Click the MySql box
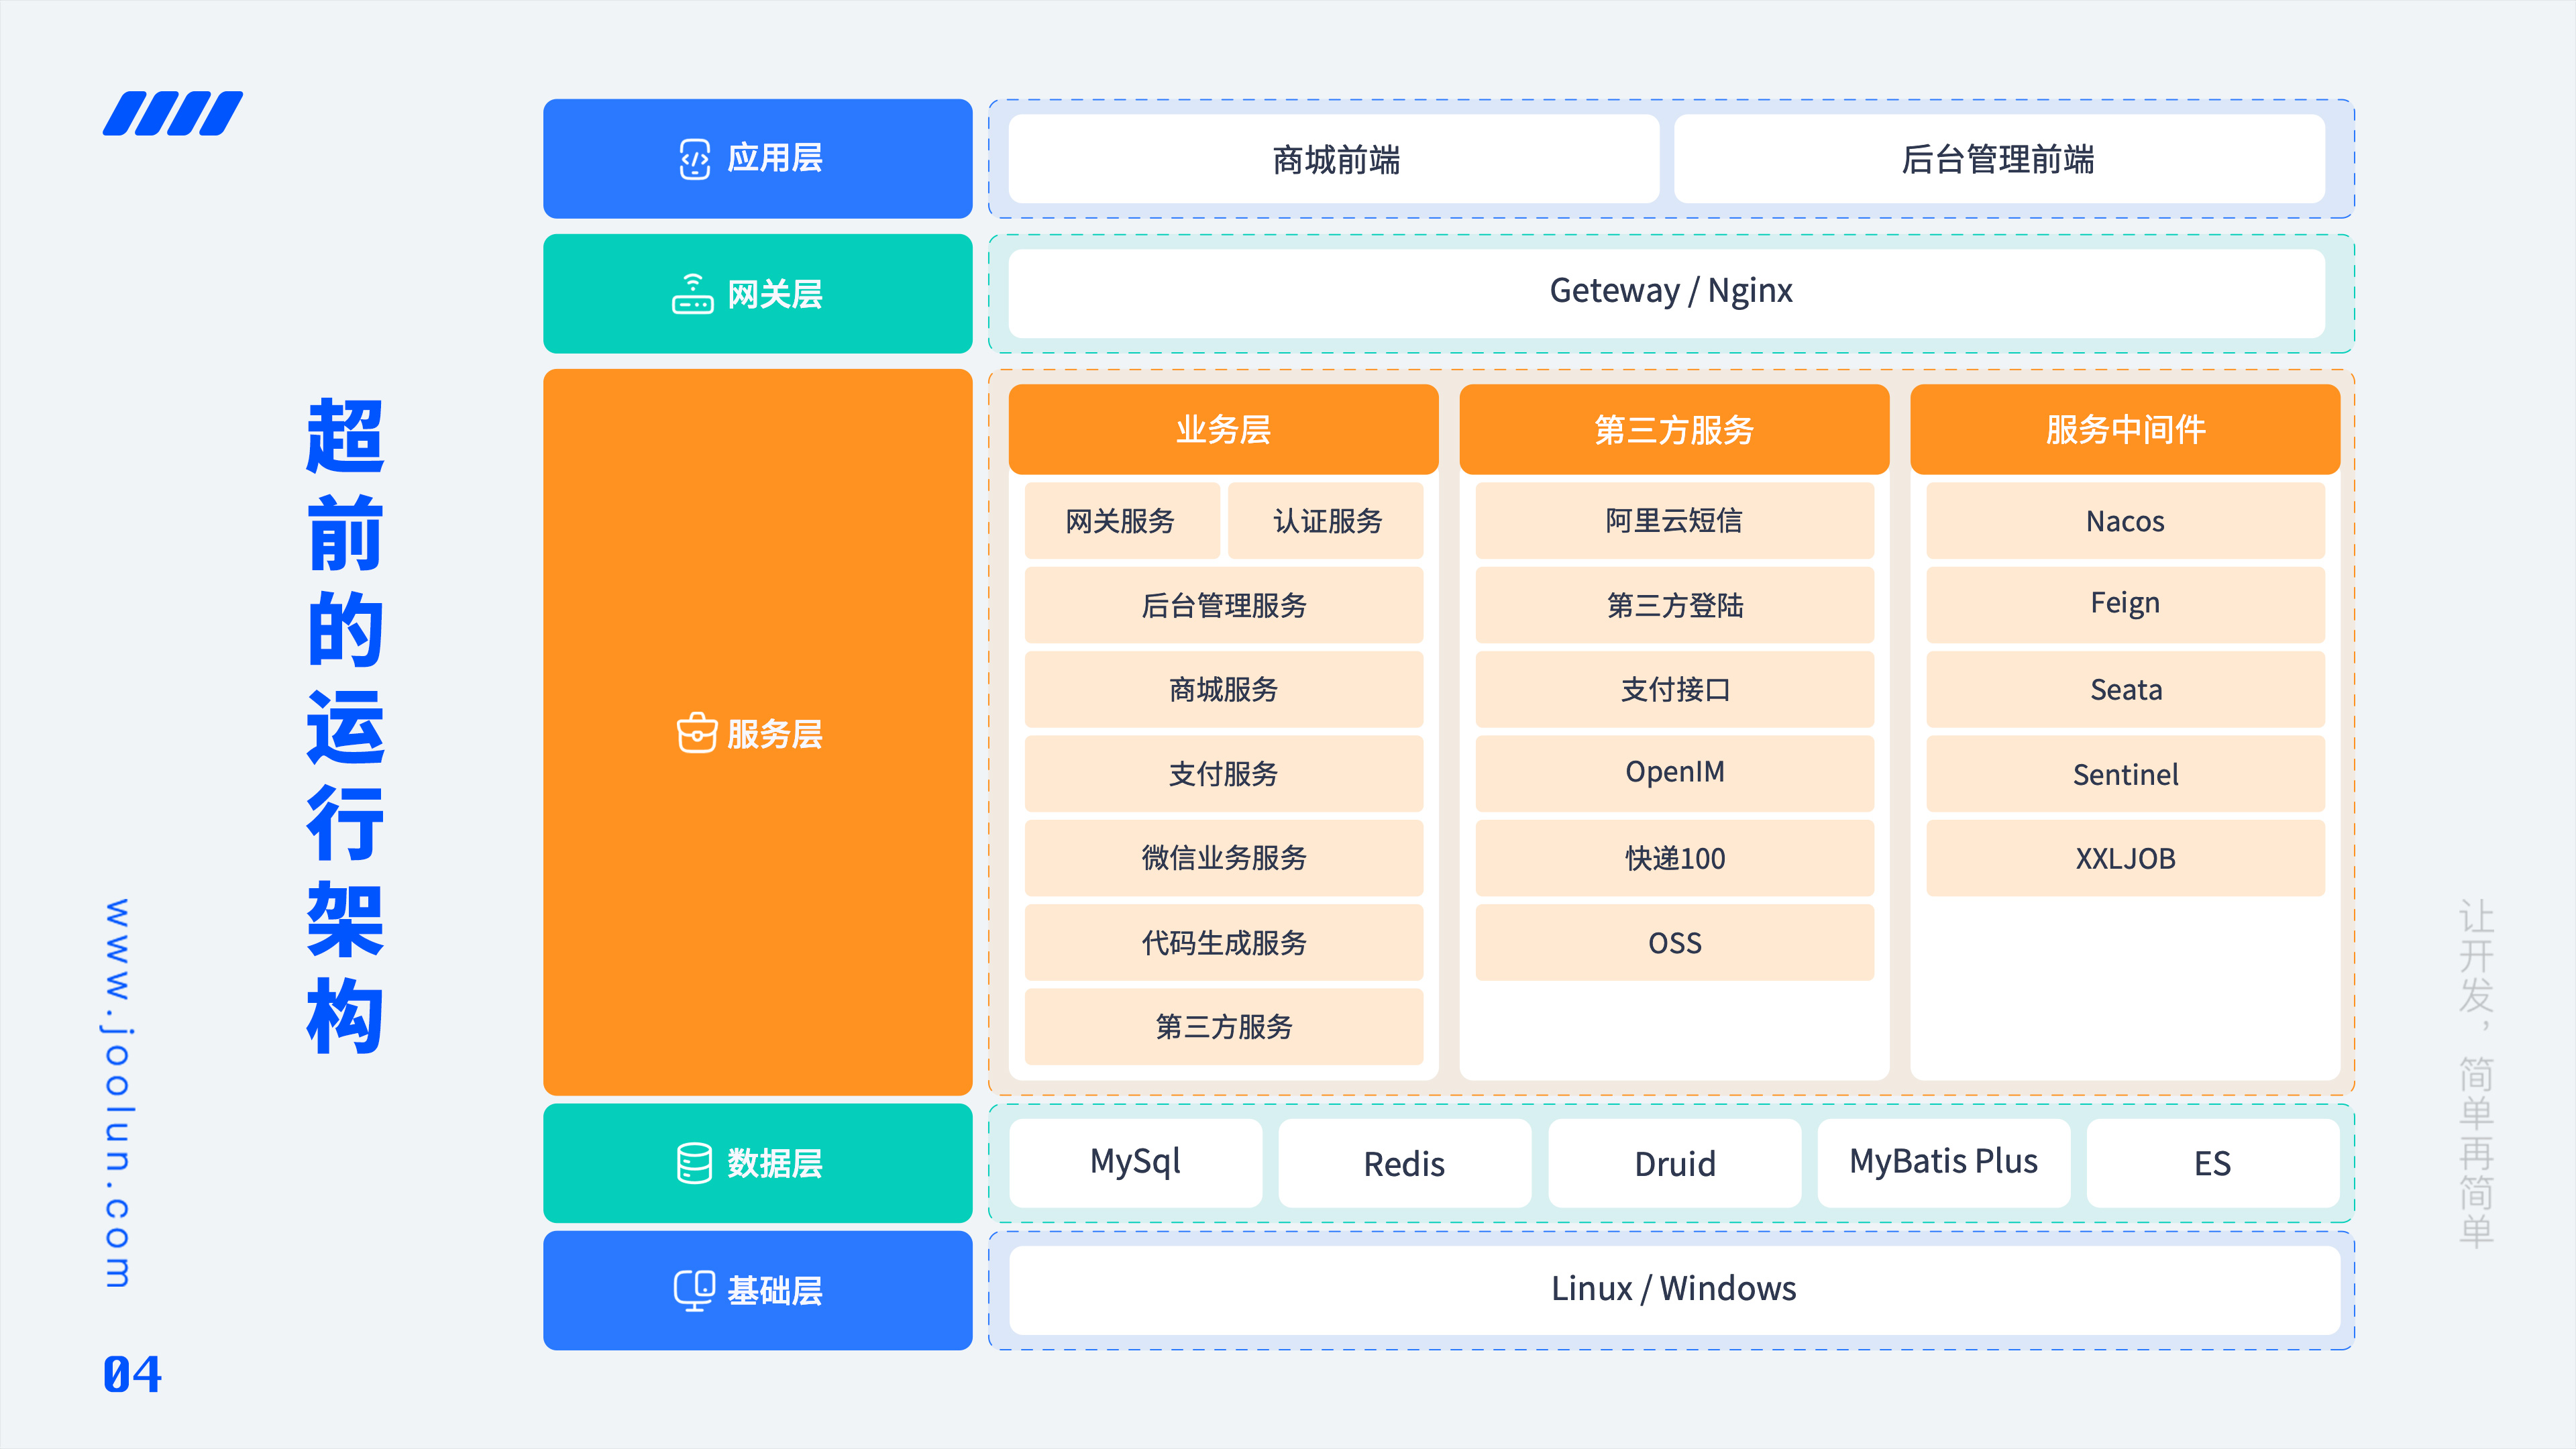 1136,1163
